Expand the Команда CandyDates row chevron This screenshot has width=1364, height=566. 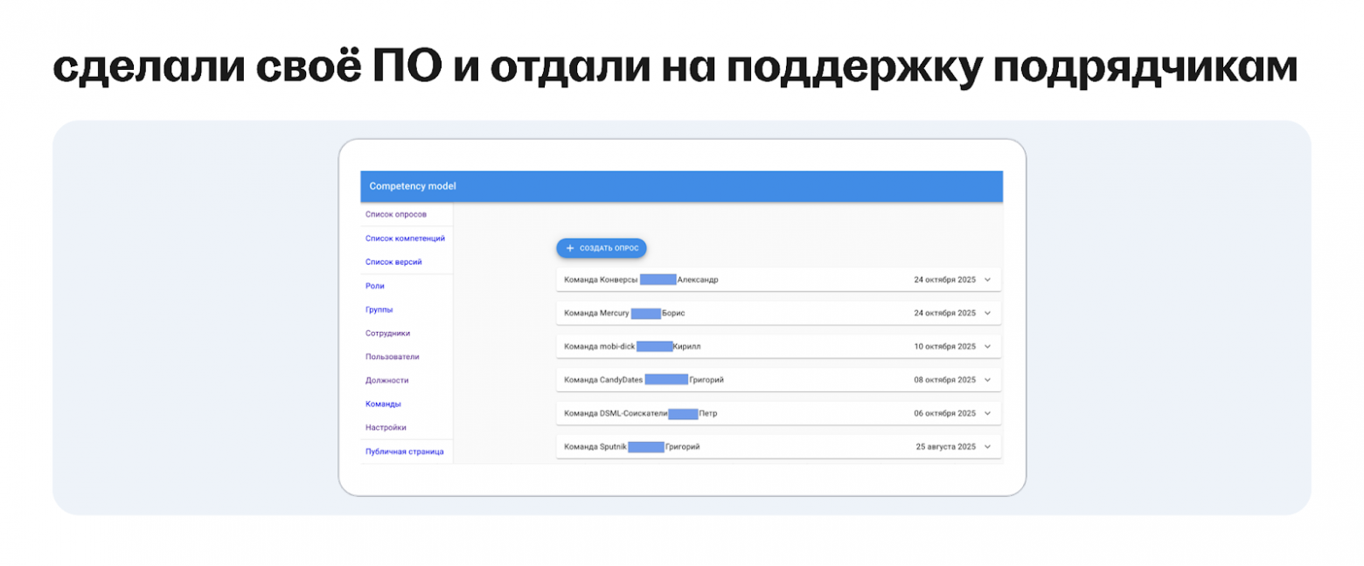pos(987,380)
